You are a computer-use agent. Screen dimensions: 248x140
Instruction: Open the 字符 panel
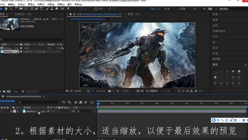coord(215,48)
